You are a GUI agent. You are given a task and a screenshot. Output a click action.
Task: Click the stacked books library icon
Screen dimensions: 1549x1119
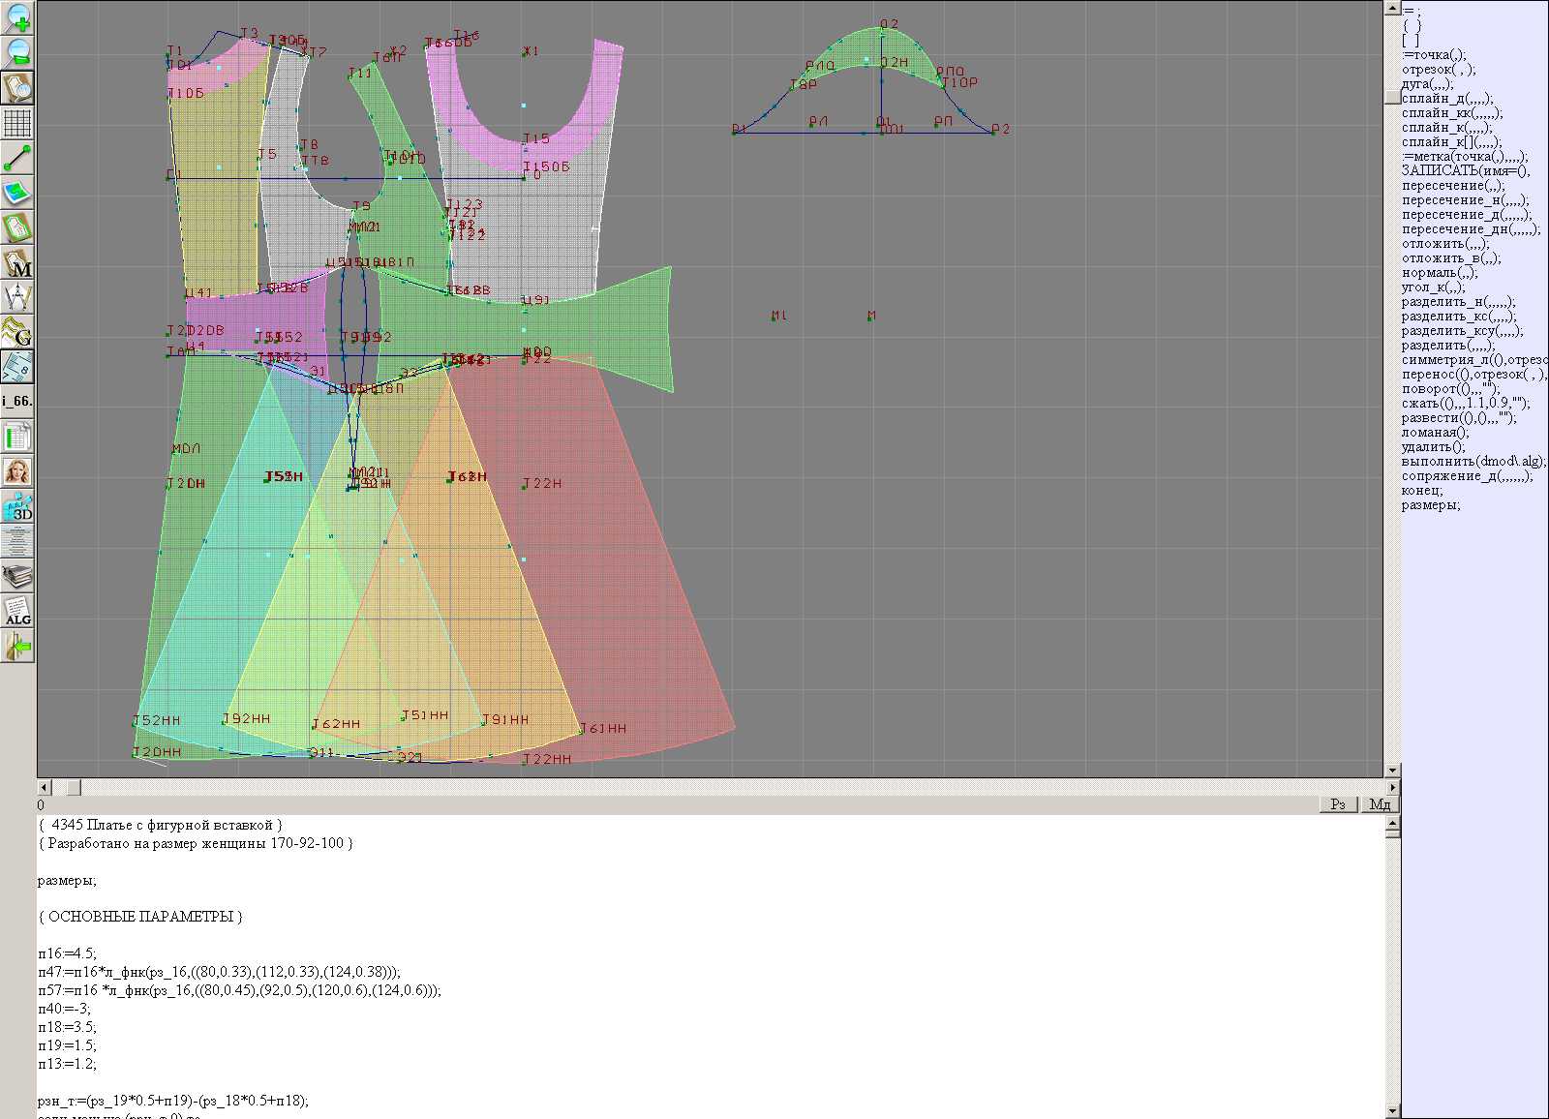[x=17, y=577]
